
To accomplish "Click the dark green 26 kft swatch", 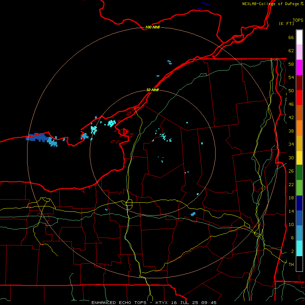I will coord(299,172).
